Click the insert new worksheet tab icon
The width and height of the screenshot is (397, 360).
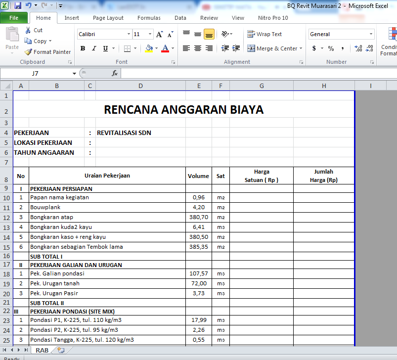(61, 350)
